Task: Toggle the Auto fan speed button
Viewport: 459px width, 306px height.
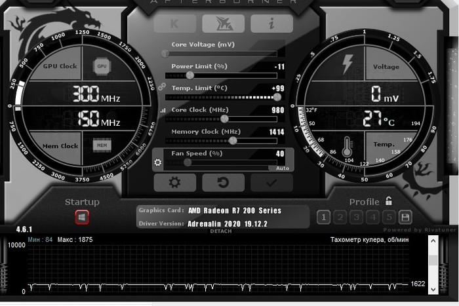Action: pyautogui.click(x=283, y=168)
